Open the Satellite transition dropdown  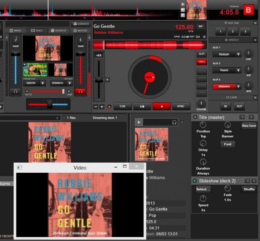click(34, 83)
